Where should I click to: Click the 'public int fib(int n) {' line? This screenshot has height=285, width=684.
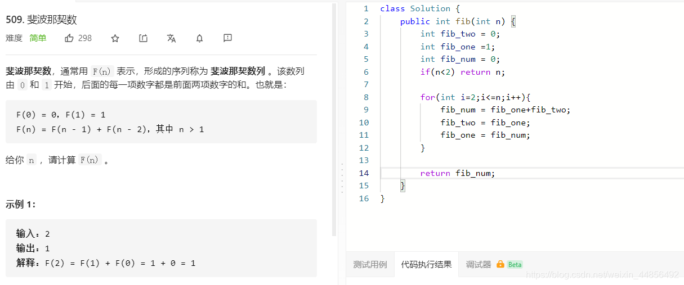[x=458, y=21]
